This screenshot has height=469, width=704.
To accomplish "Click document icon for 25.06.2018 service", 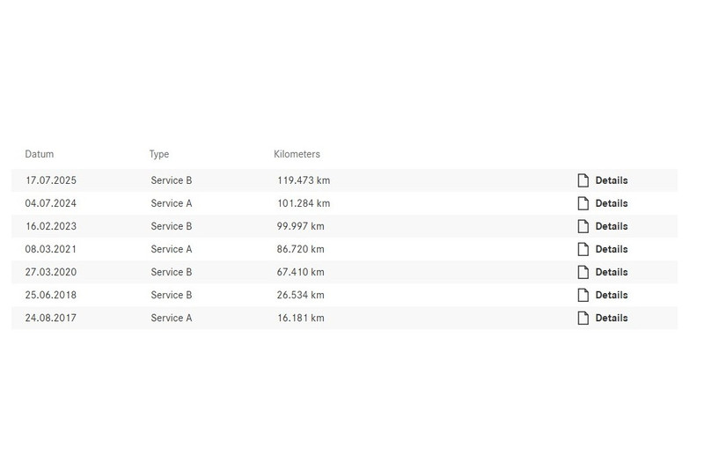I will pyautogui.click(x=583, y=295).
